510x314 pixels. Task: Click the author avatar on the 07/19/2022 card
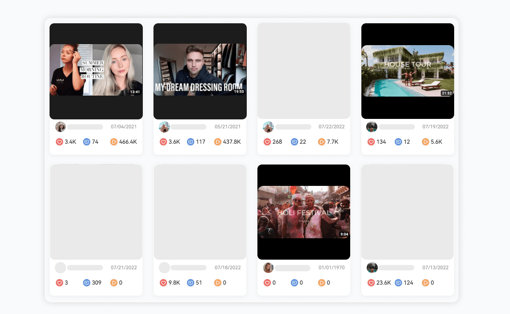pyautogui.click(x=372, y=127)
